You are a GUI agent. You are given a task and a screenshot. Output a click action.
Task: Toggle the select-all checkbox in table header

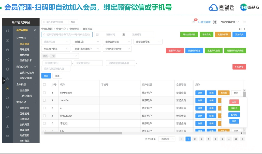point(45,85)
